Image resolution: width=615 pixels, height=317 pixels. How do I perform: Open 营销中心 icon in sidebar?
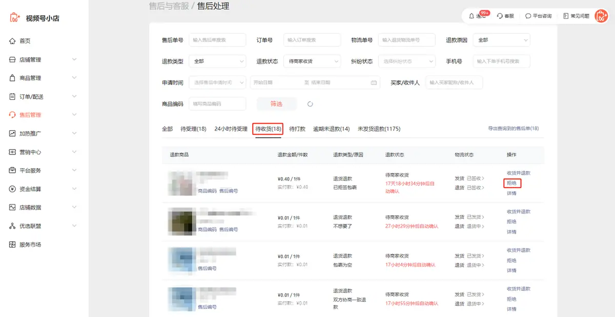(x=12, y=152)
